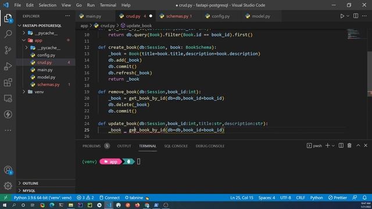Image resolution: width=372 pixels, height=209 pixels.
Task: Open the Source Control view
Action: (8, 50)
